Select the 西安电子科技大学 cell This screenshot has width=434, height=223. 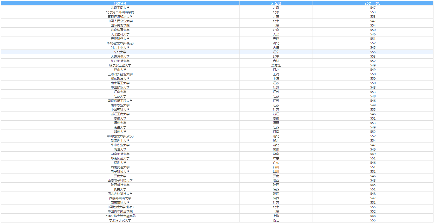120,181
